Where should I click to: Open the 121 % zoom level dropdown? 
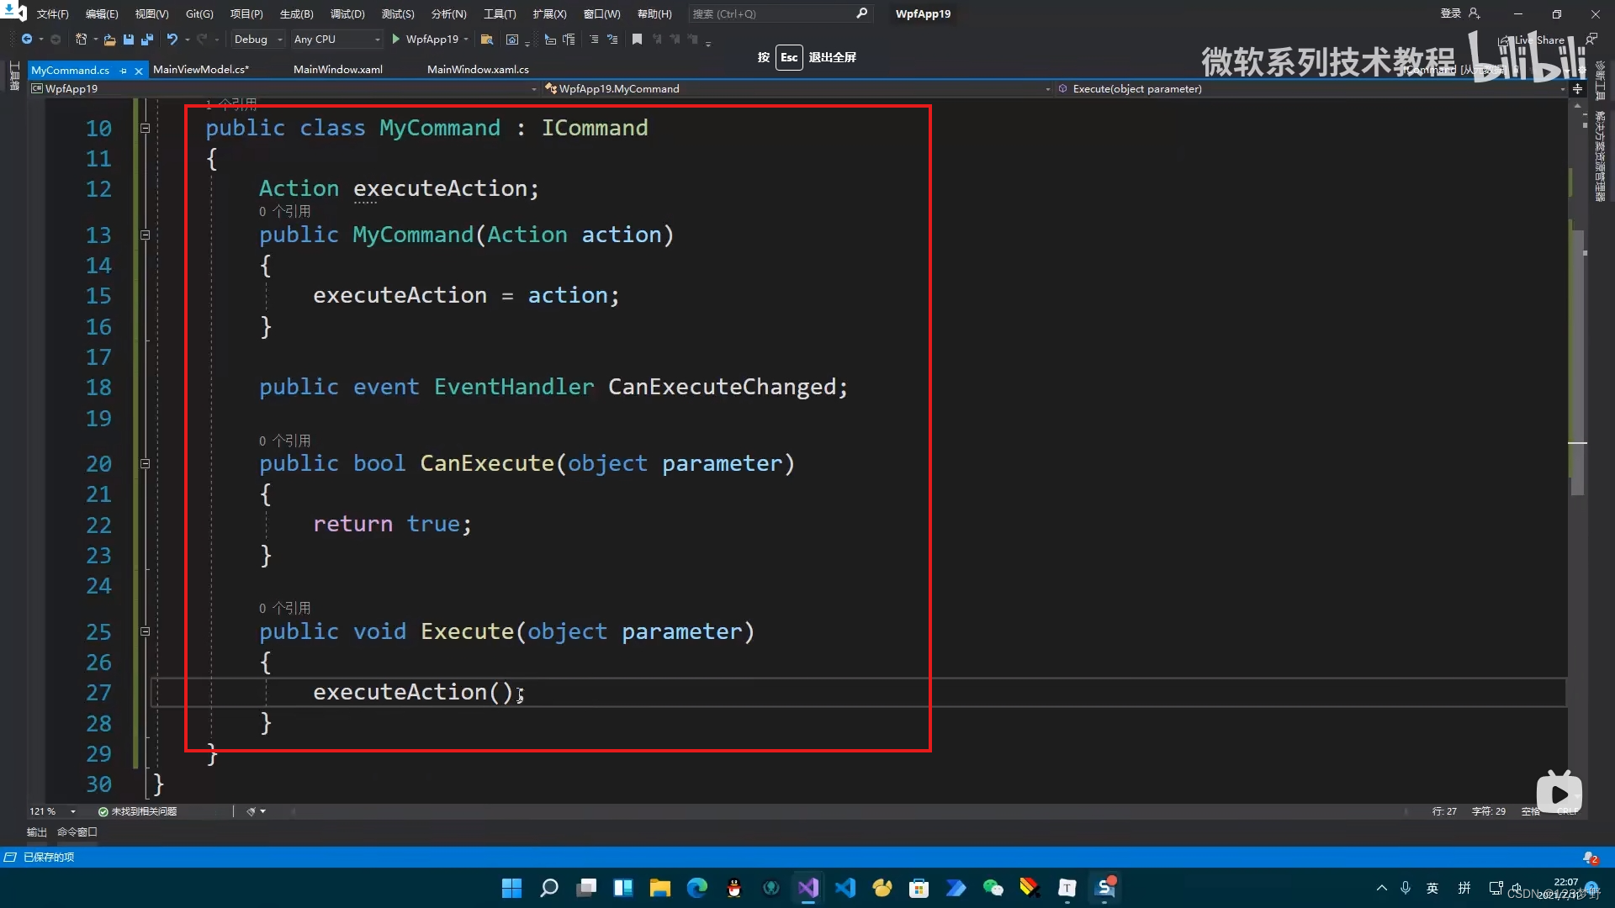click(73, 811)
